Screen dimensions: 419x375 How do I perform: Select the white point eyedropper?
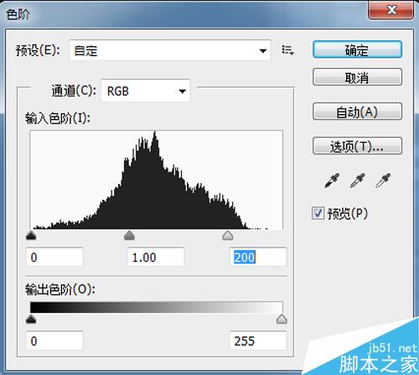click(383, 180)
